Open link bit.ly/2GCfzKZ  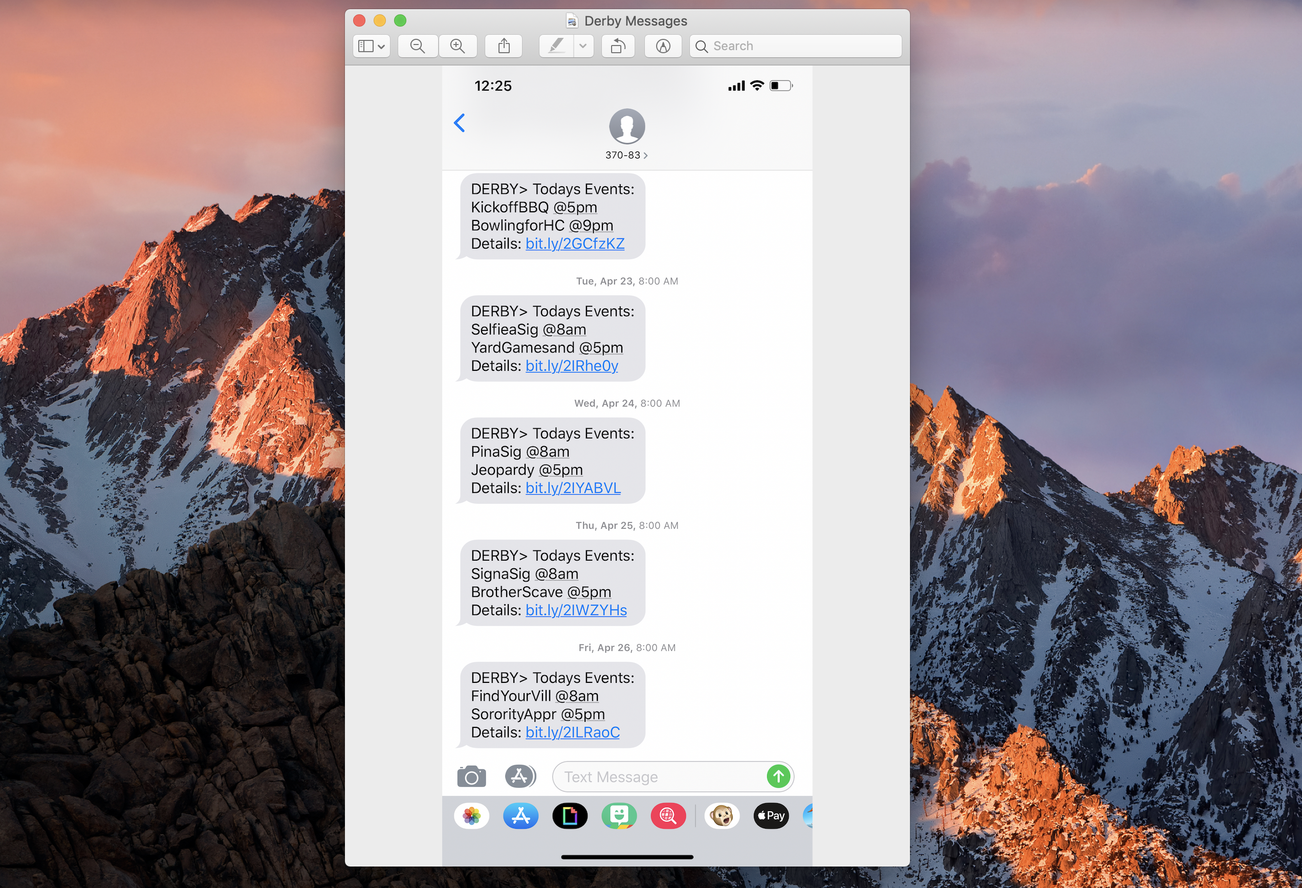[x=575, y=243]
